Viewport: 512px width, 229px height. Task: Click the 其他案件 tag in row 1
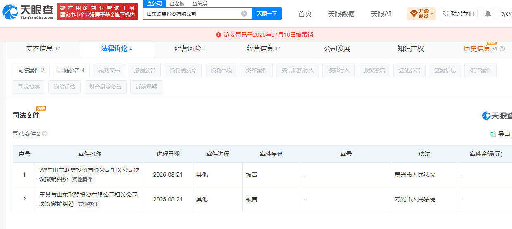coord(82,179)
